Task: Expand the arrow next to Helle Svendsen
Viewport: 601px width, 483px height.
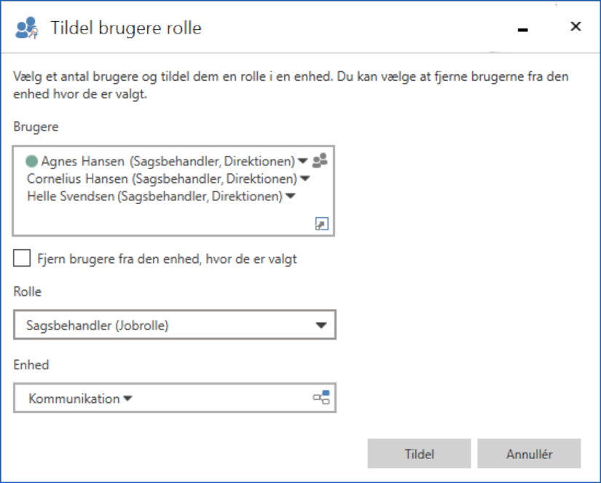Action: click(290, 197)
